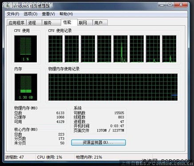Click the first CPU core history graph
194x166 pixels.
coord(55,49)
